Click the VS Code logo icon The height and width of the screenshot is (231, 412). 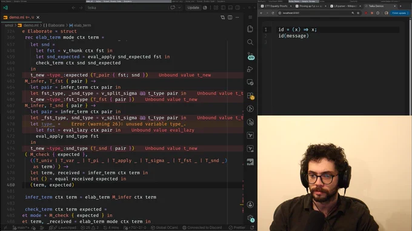[x=5, y=8]
